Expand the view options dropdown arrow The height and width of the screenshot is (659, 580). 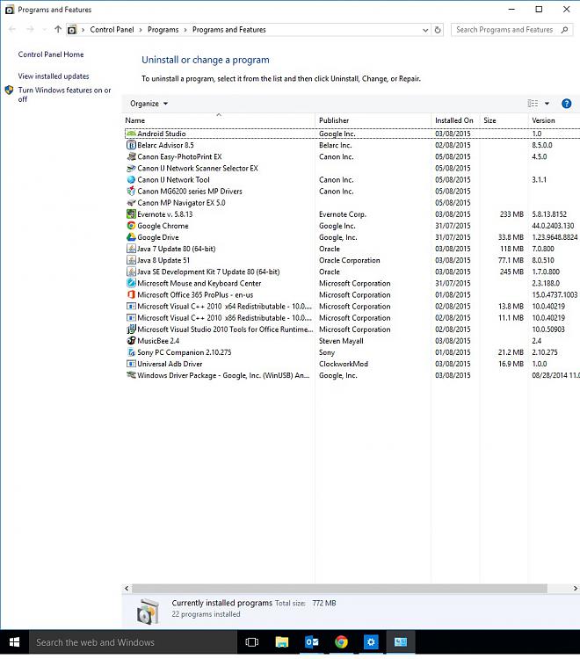(547, 104)
